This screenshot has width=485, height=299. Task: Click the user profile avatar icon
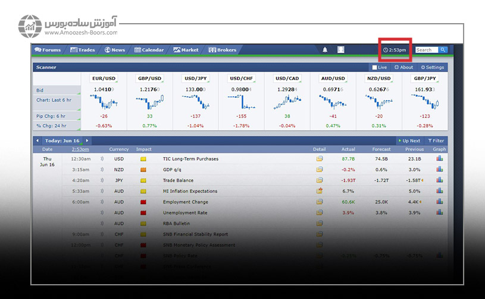[x=341, y=50]
